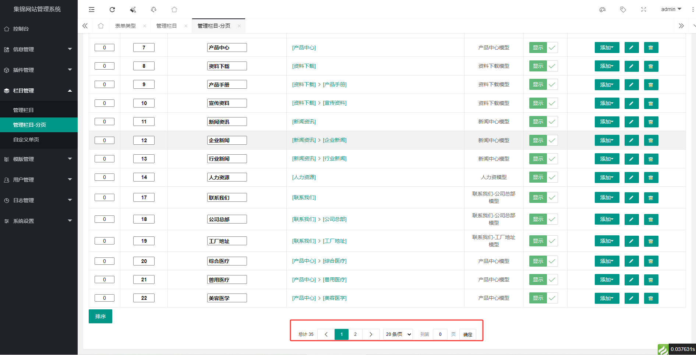This screenshot has height=355, width=696.
Task: Toggle 显示 switch for 企业新闻 row
Action: coord(544,140)
